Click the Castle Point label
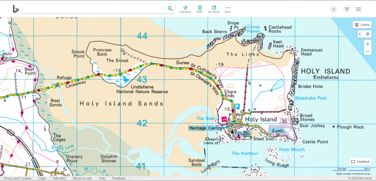Viewport: 376px width, 181px height. [315, 142]
